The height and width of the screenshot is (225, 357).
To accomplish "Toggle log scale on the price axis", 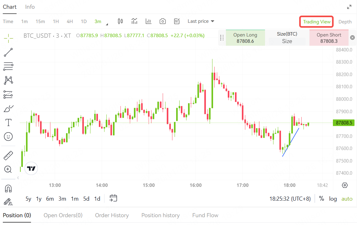I will (x=333, y=199).
